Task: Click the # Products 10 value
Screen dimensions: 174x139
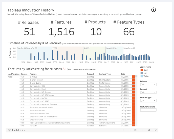Action: click(x=96, y=32)
